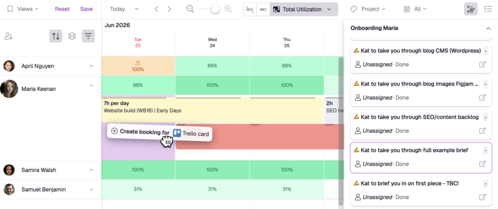
Task: Click Unassigned person icon on first piece card
Action: pos(358,197)
